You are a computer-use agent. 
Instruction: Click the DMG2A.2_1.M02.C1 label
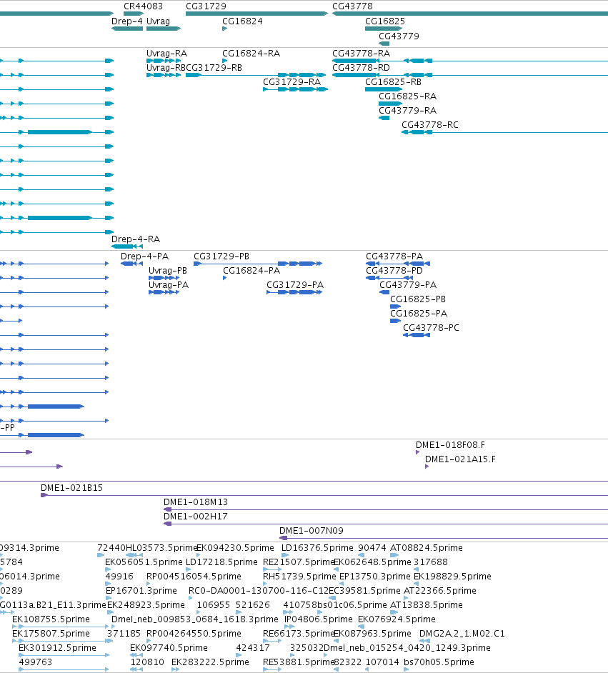462,634
